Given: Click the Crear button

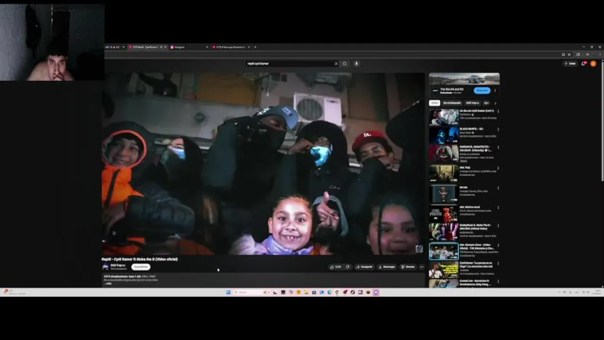Looking at the screenshot, I should (x=570, y=63).
